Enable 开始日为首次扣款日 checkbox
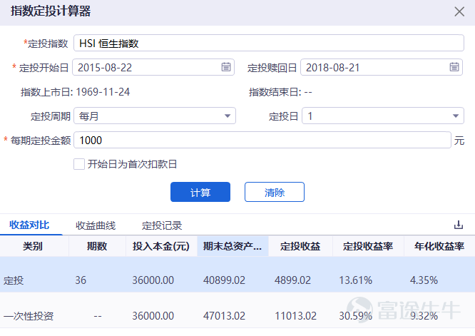The height and width of the screenshot is (336, 475). pyautogui.click(x=79, y=164)
